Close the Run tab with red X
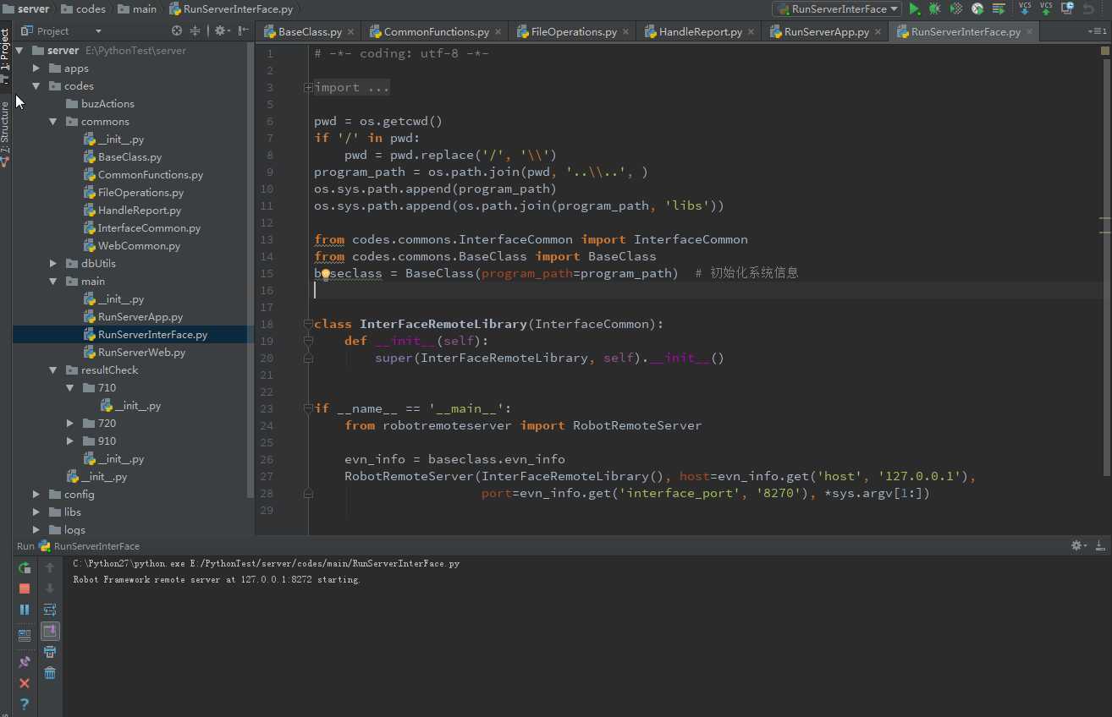This screenshot has width=1112, height=717. [25, 683]
